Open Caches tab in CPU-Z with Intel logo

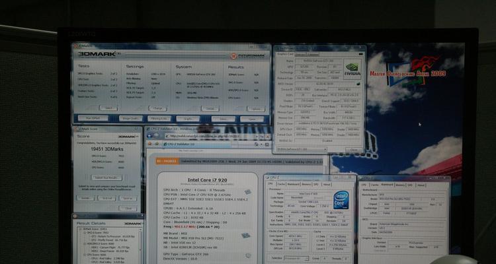click(x=281, y=184)
